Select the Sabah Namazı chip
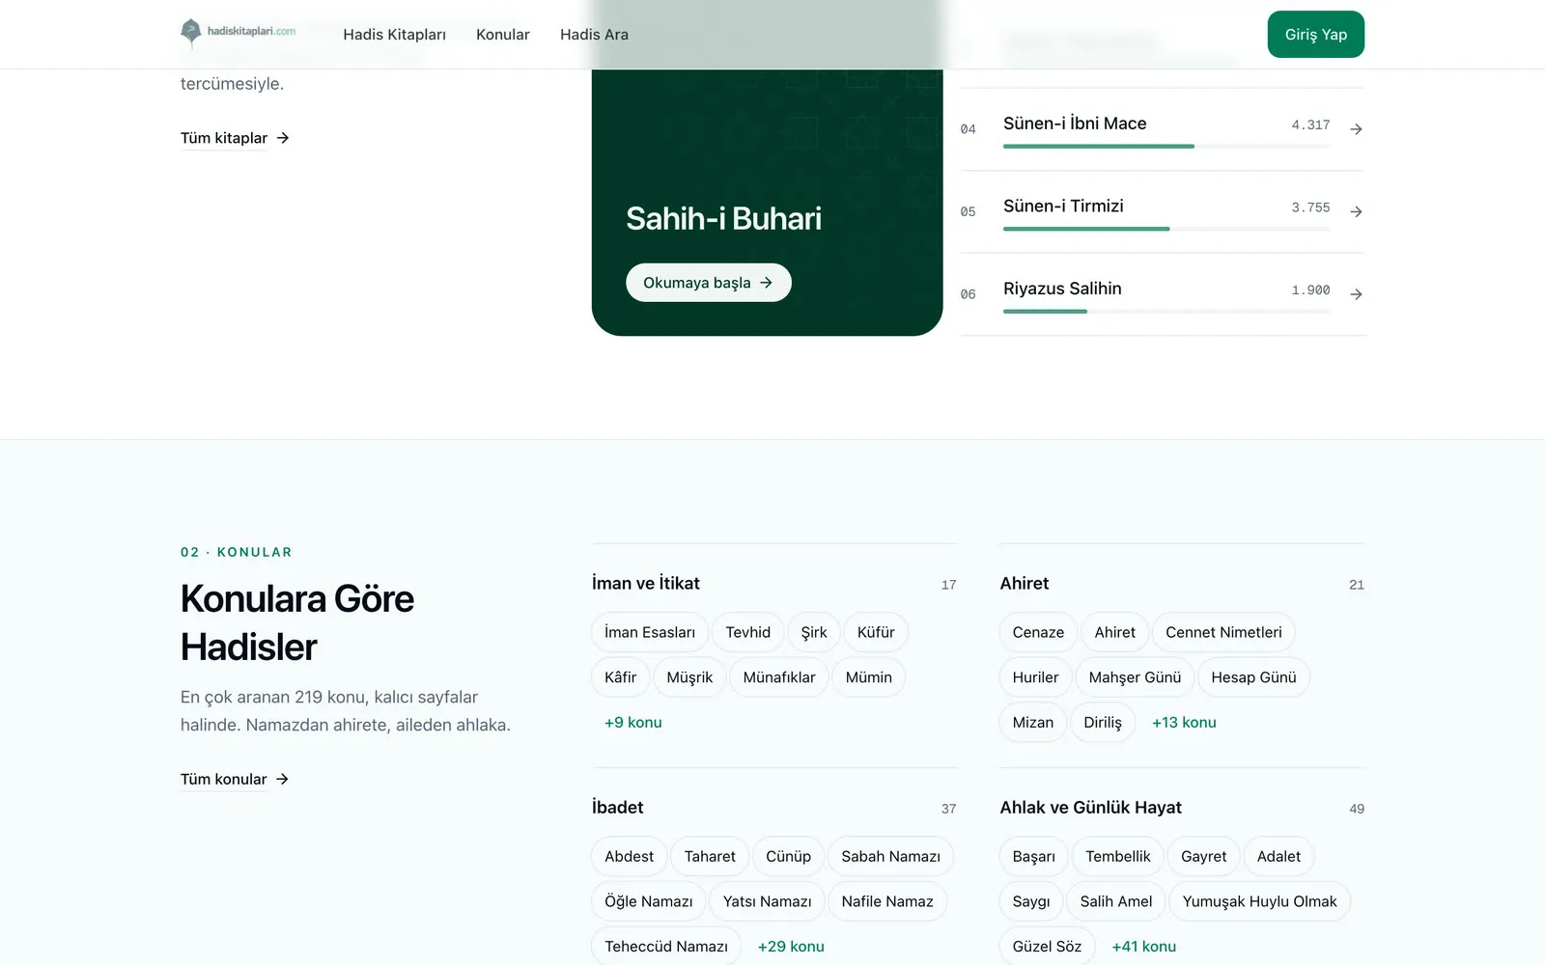1545x965 pixels. [x=890, y=857]
